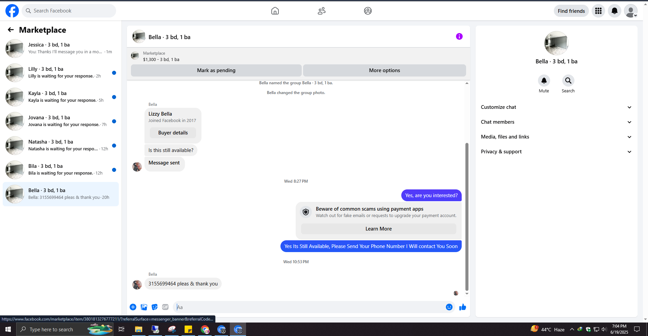
Task: Attach a photo or file in composer
Action: coord(144,307)
